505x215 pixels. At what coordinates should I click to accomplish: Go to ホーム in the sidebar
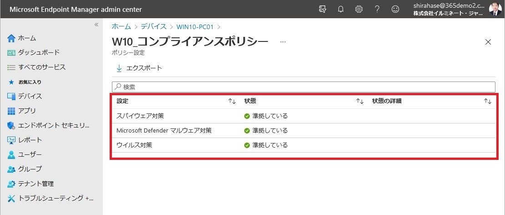coord(27,38)
